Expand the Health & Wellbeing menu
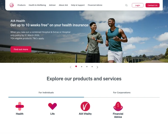The height and width of the screenshot is (134, 168). tap(37, 5)
